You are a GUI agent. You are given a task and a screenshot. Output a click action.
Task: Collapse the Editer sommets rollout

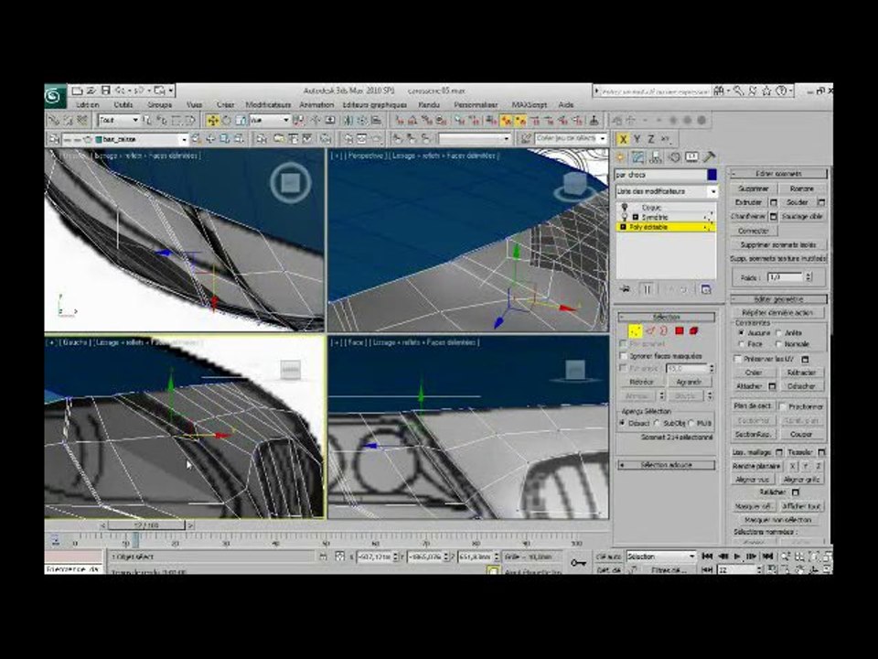point(778,174)
